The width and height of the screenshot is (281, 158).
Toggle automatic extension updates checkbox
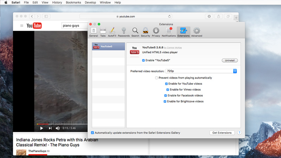point(93,133)
